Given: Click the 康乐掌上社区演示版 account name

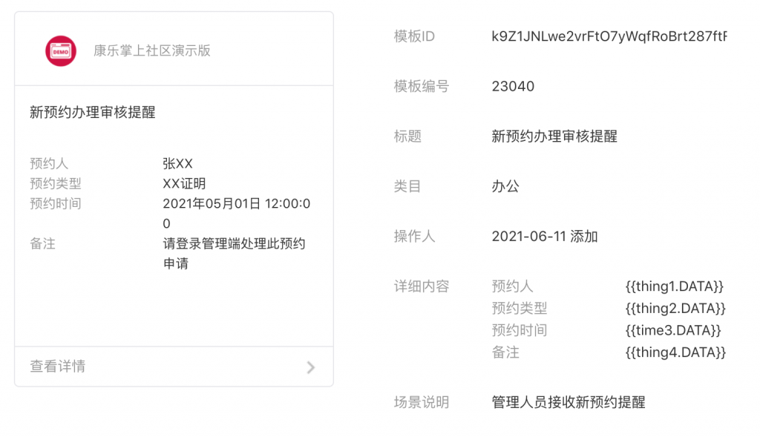Looking at the screenshot, I should pos(152,50).
